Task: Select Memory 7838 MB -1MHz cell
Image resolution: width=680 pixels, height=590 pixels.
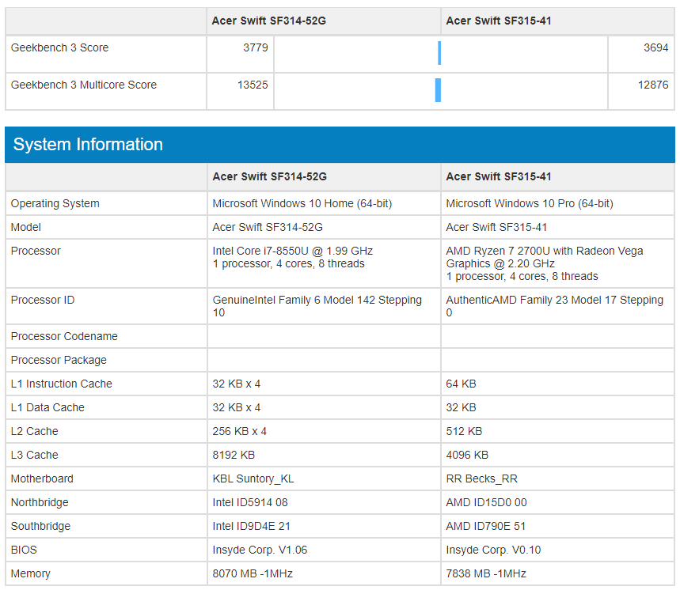Action: 558,574
